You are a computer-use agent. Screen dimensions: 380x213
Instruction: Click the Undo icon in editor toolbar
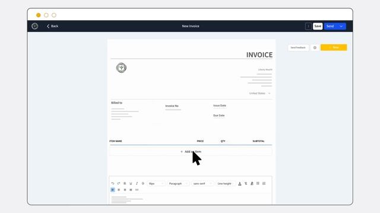113,183
